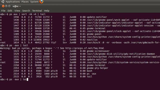Click the command 'ps aux | sort -nk +4 | tail'
The width and height of the screenshot is (160, 90).
click(x=27, y=14)
